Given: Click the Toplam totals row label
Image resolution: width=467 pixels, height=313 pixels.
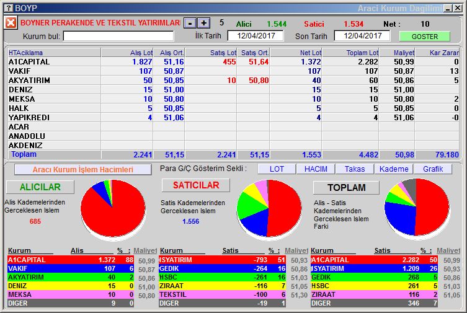Looking at the screenshot, I should click(x=24, y=154).
